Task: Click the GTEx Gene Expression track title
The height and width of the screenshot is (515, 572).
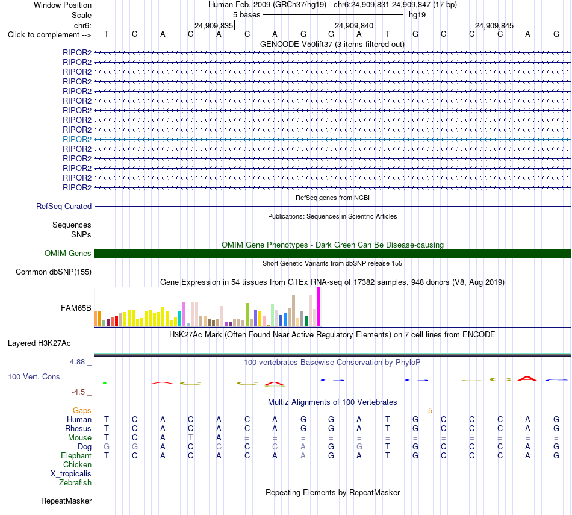Action: (x=332, y=282)
